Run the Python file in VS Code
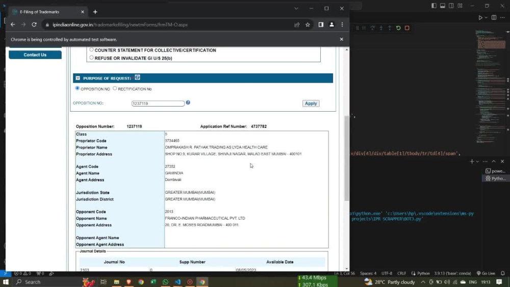This screenshot has height=287, width=510. pyautogui.click(x=480, y=17)
